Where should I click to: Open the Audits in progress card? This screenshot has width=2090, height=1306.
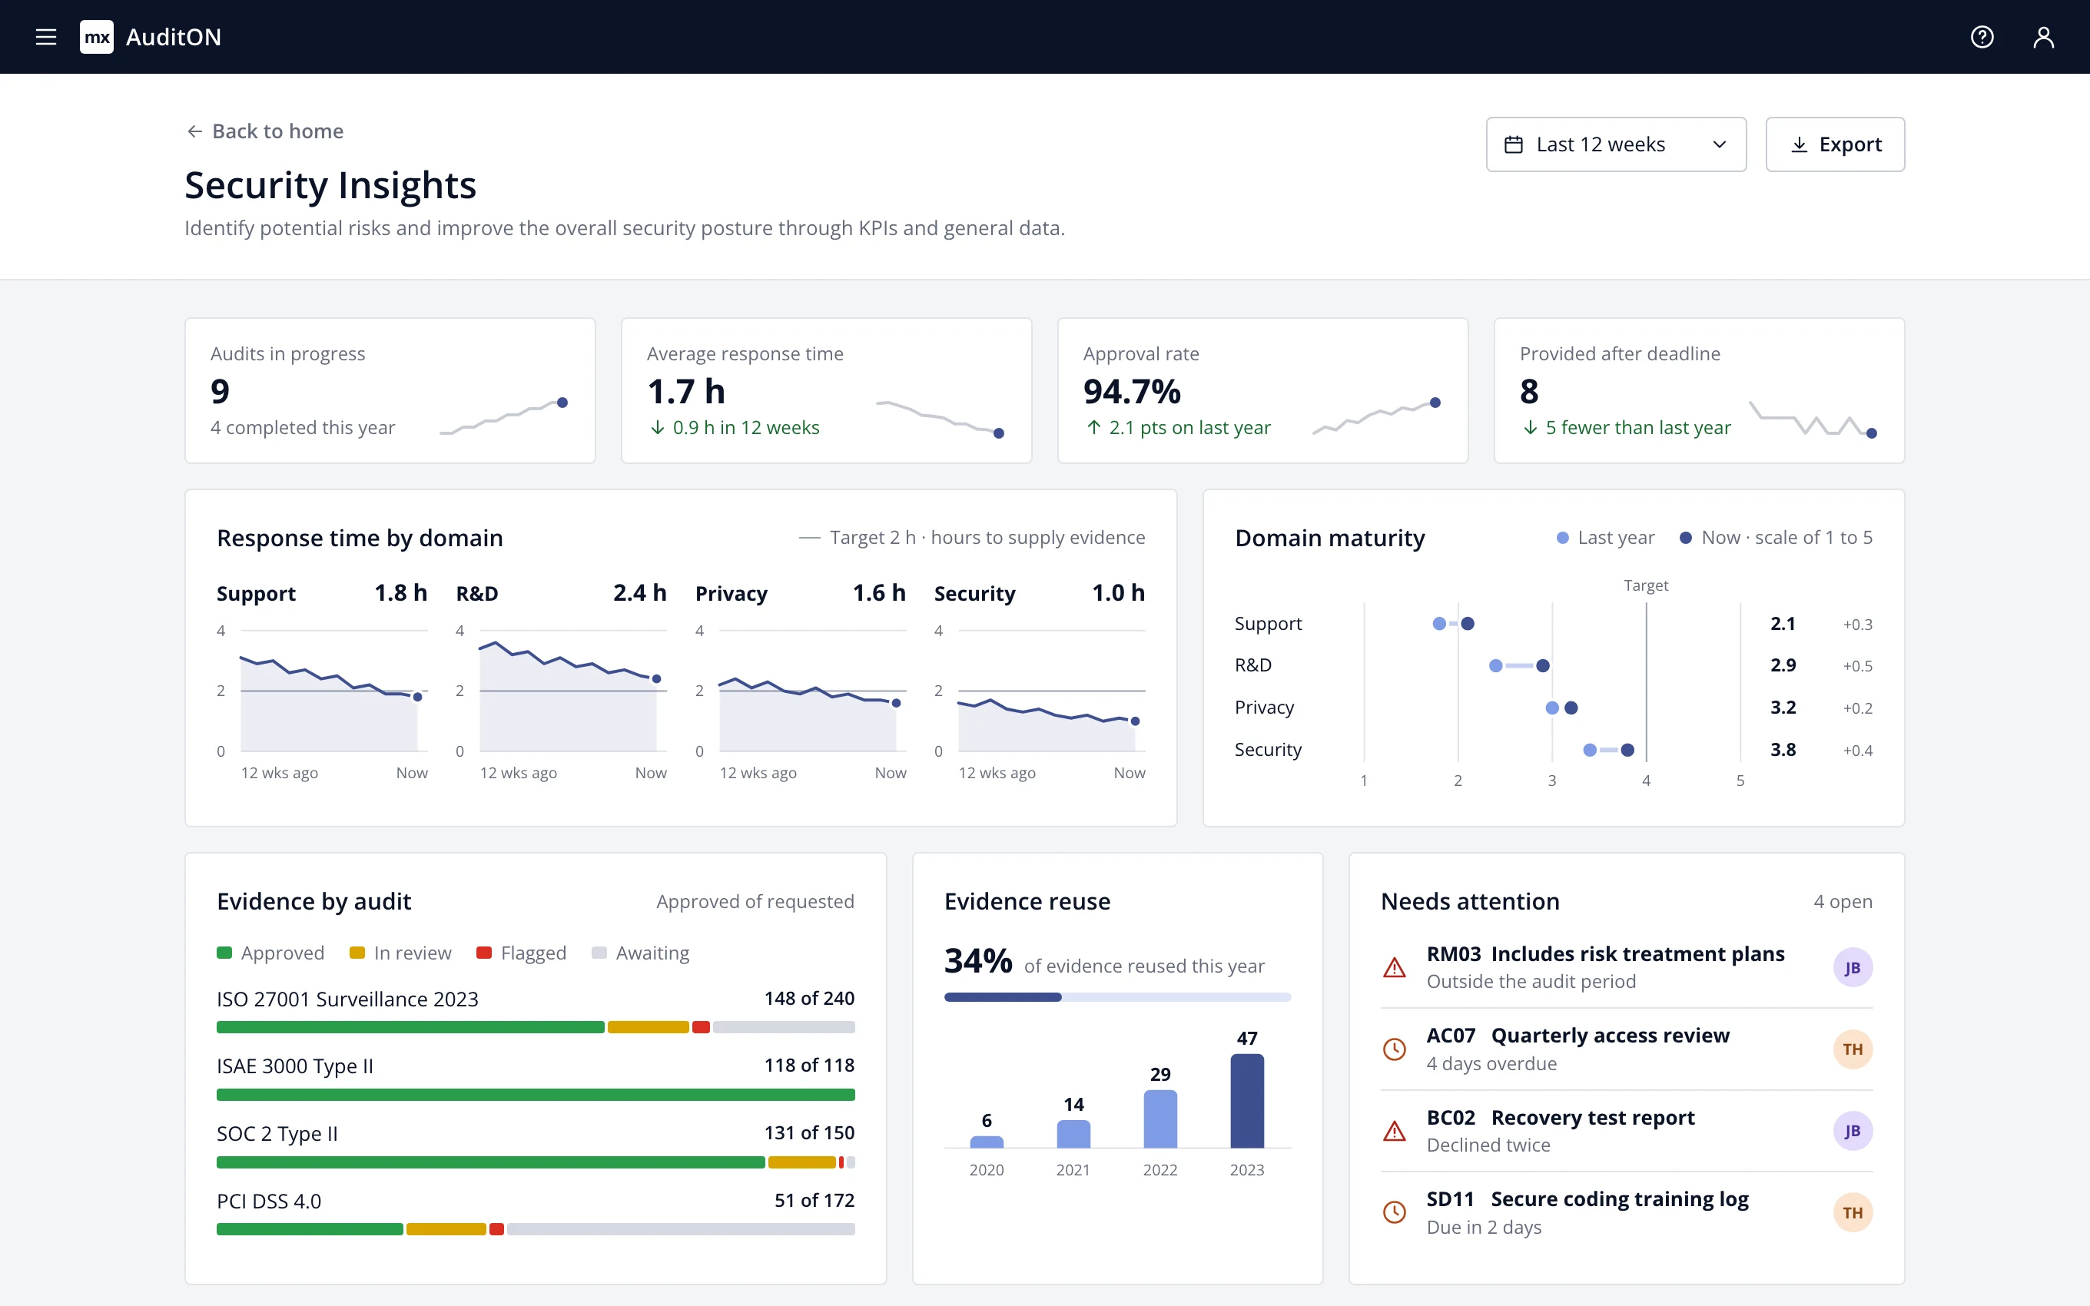tap(390, 390)
